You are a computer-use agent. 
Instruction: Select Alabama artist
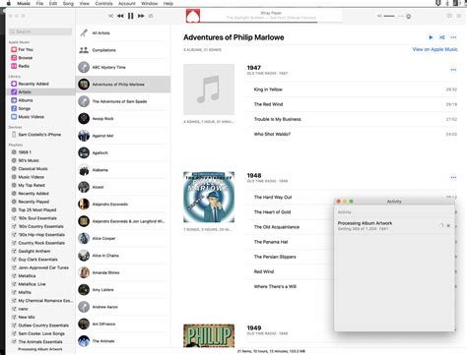(122, 170)
